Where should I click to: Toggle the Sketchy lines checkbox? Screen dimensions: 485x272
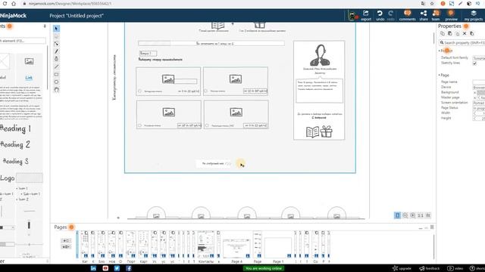click(x=474, y=63)
